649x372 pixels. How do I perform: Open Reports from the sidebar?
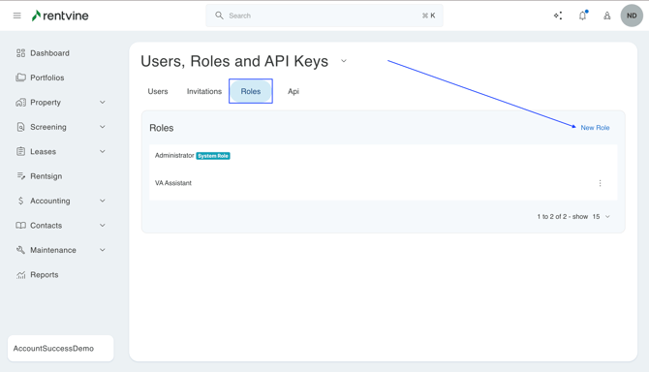tap(45, 275)
